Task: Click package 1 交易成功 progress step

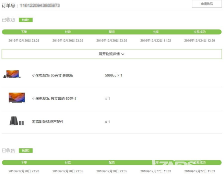Action: 200,32
